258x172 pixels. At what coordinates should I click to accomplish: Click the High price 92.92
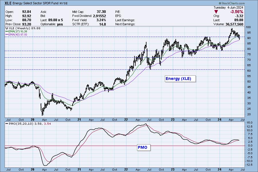coord(27,16)
